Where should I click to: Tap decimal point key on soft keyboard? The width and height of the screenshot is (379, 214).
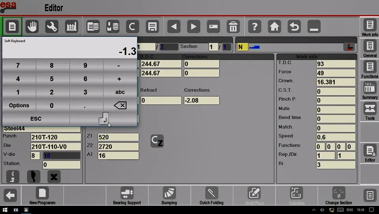pos(84,105)
